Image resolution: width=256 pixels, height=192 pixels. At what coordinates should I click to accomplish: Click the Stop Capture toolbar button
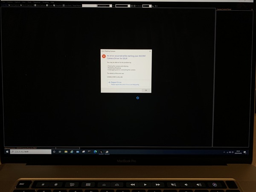point(40,5)
